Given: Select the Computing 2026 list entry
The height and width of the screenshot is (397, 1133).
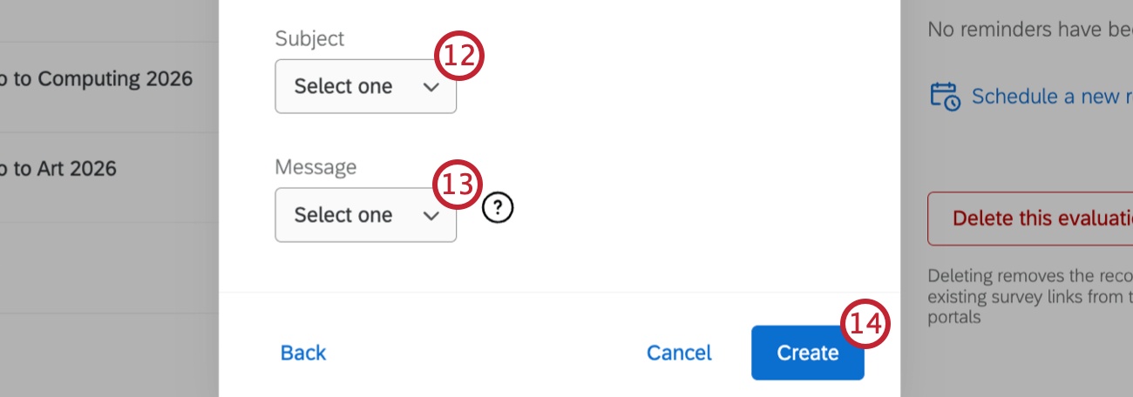Looking at the screenshot, I should pos(96,79).
